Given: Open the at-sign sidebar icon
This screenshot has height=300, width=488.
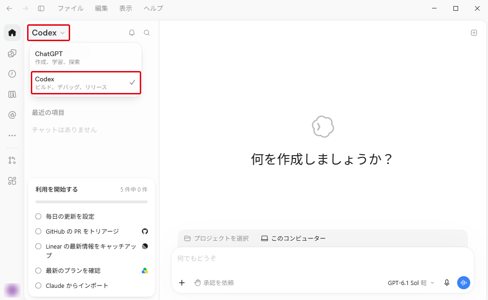Looking at the screenshot, I should [12, 115].
